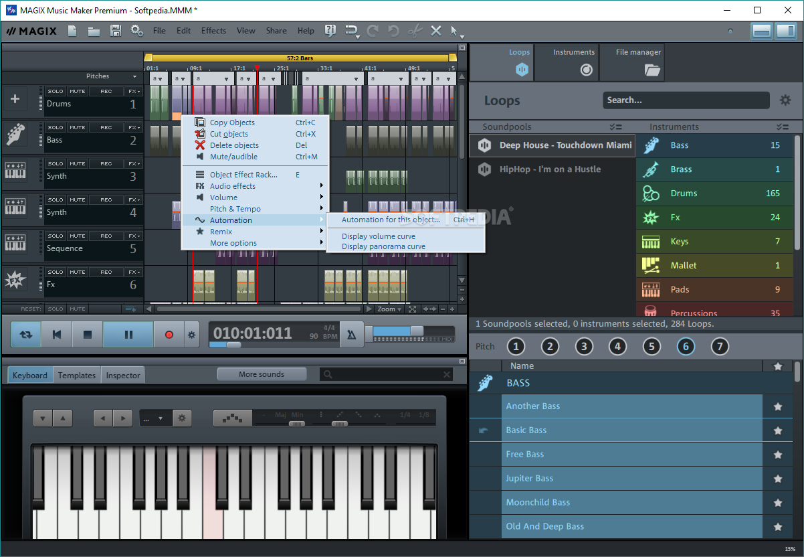This screenshot has height=557, width=804.
Task: Save project with the floppy disk icon
Action: tap(115, 31)
